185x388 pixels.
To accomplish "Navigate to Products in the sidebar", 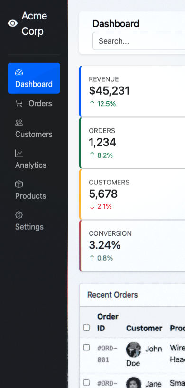I will click(x=34, y=190).
